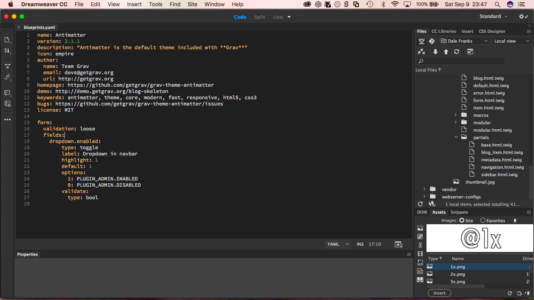Switch to CSS Designer tab
Screen dimensions: 534x300
pos(492,31)
